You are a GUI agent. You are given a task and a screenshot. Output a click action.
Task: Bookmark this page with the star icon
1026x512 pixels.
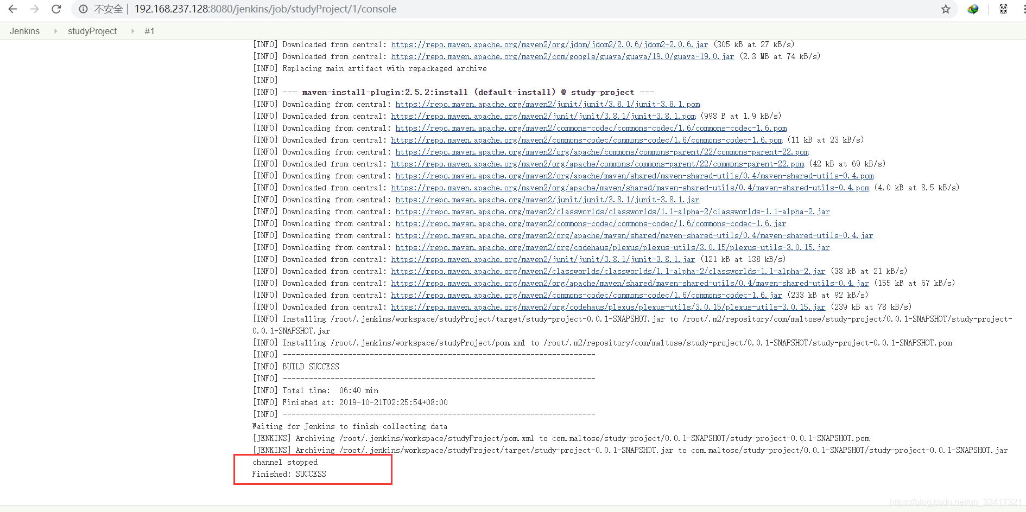click(x=946, y=9)
